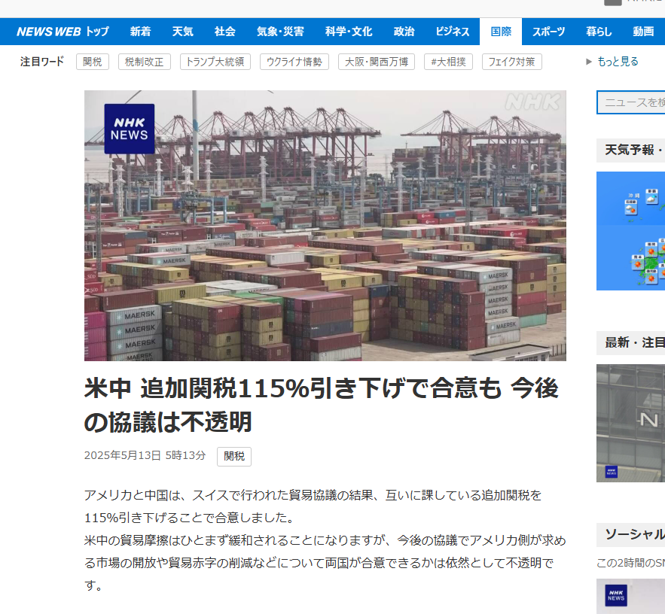This screenshot has height=614, width=665.
Task: Open the 新着 menu tab
Action: pos(140,32)
